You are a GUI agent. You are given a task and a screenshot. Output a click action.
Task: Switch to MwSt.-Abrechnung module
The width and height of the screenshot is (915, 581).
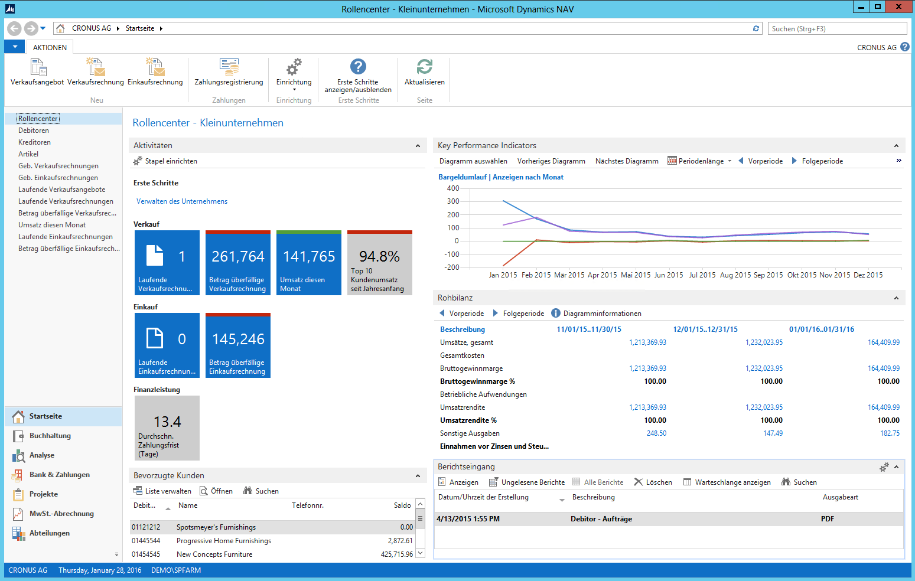pos(63,514)
